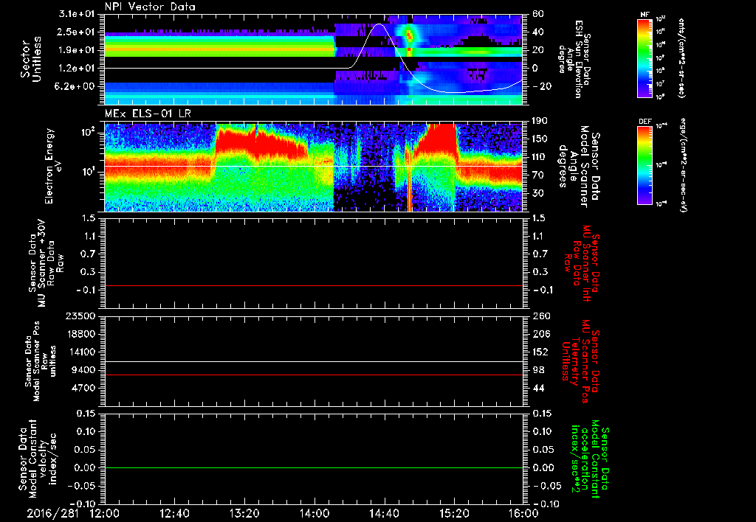Click the 14:00 time axis label

coord(315,513)
